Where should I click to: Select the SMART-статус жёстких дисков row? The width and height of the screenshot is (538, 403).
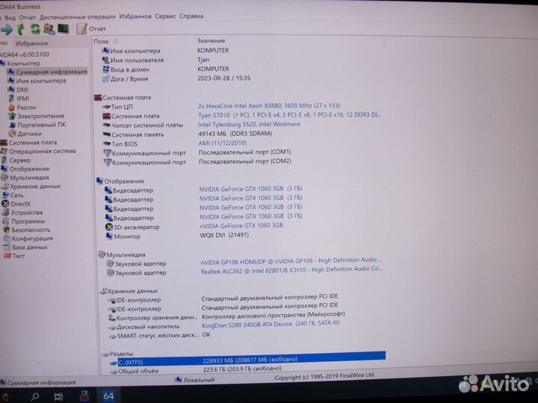coord(160,336)
